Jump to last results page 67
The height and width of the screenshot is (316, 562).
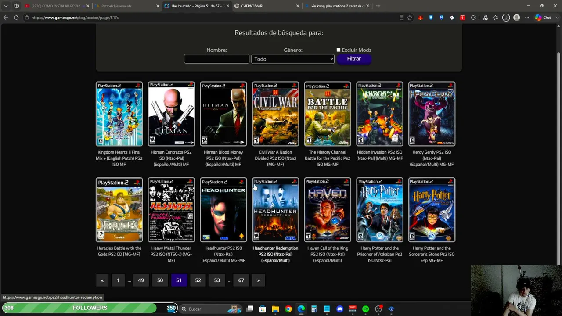tap(241, 280)
